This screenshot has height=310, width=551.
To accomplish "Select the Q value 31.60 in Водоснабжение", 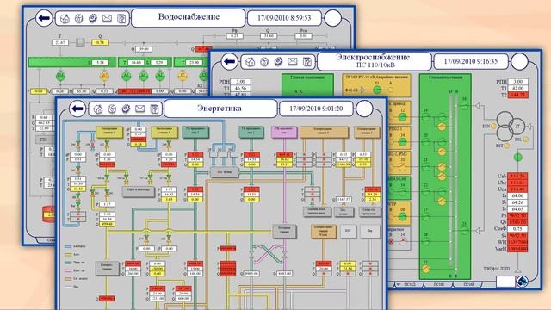I will [269, 36].
